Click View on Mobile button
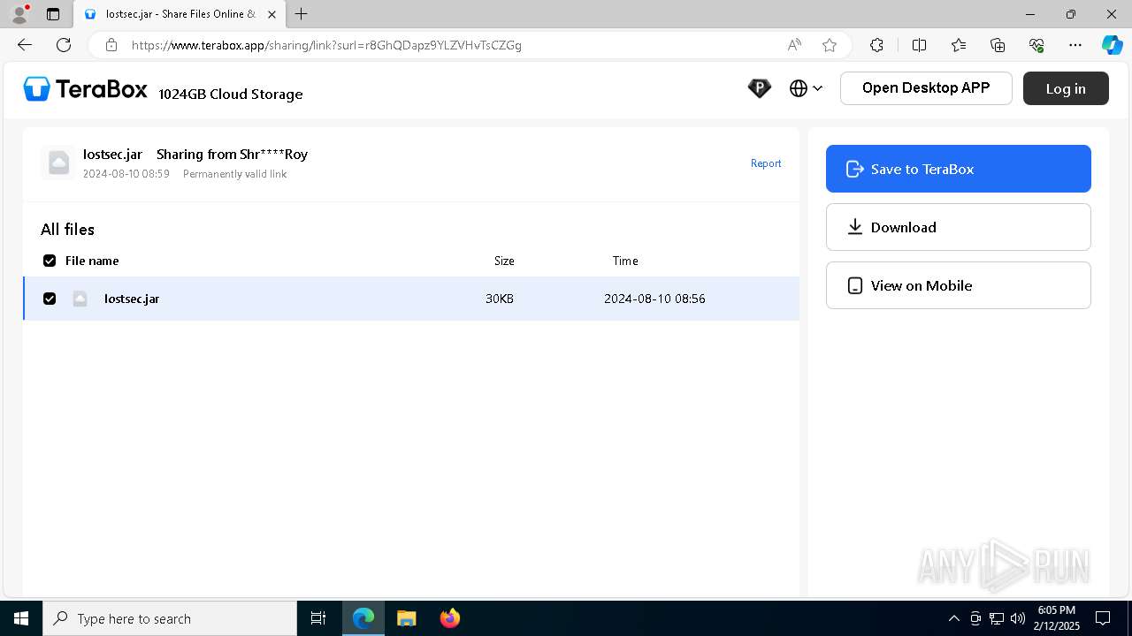The width and height of the screenshot is (1132, 636). pos(959,285)
